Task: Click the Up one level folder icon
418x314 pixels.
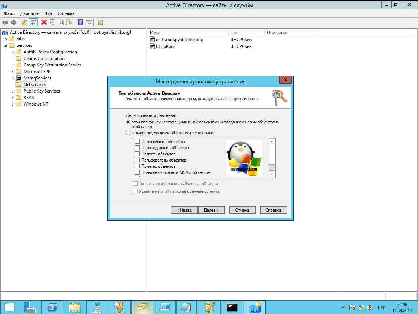Action: pyautogui.click(x=25, y=23)
